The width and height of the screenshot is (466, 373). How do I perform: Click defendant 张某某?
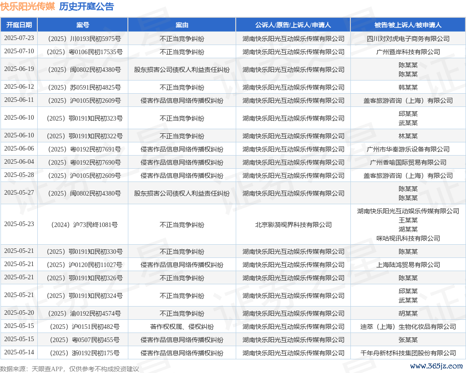coord(408,340)
